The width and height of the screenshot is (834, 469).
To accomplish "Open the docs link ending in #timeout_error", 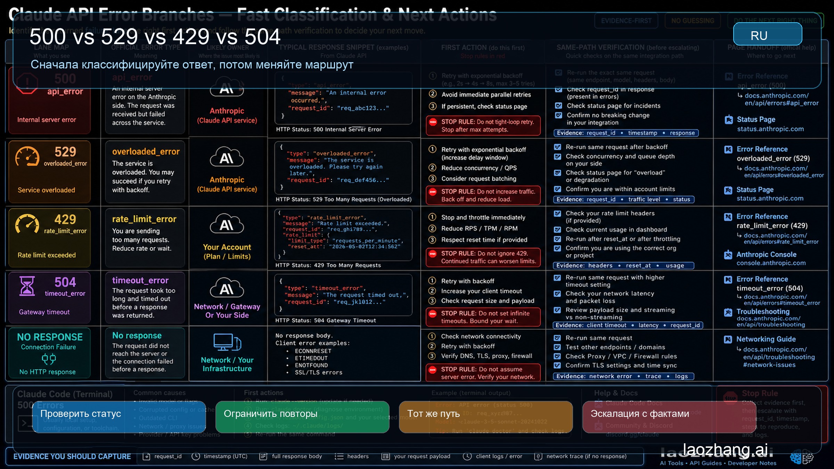I will (779, 300).
